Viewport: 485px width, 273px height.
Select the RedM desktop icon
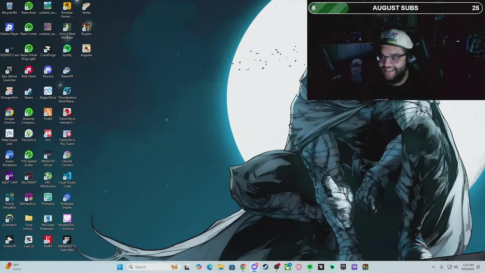click(48, 242)
